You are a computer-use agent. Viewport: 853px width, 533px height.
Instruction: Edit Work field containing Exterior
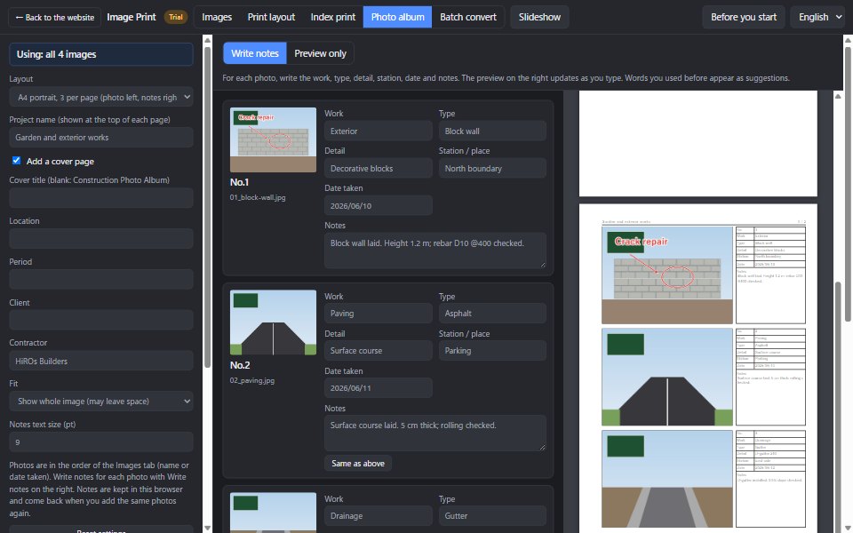[x=379, y=131]
